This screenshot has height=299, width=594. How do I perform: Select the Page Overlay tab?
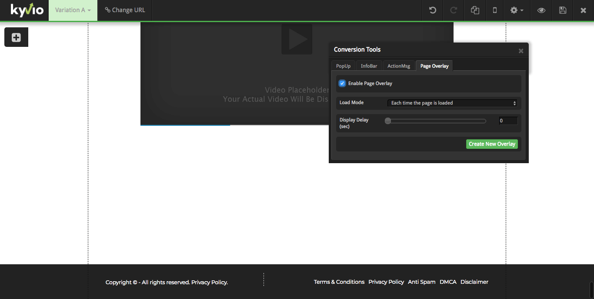(x=434, y=66)
